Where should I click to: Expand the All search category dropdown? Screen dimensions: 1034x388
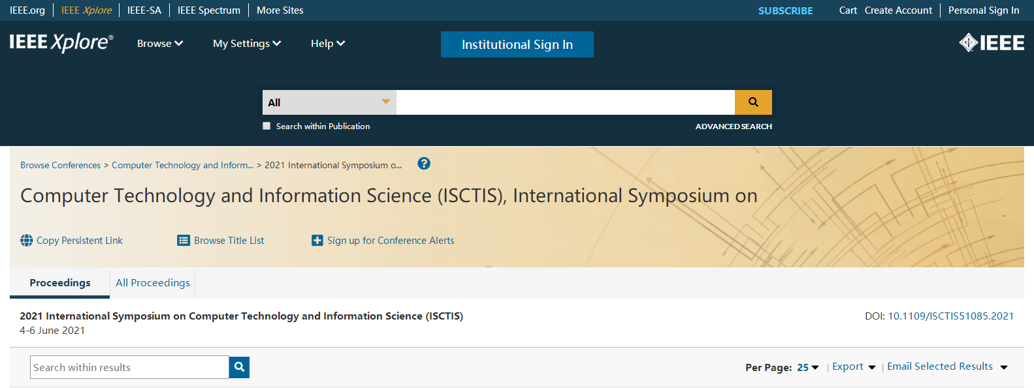tap(329, 102)
